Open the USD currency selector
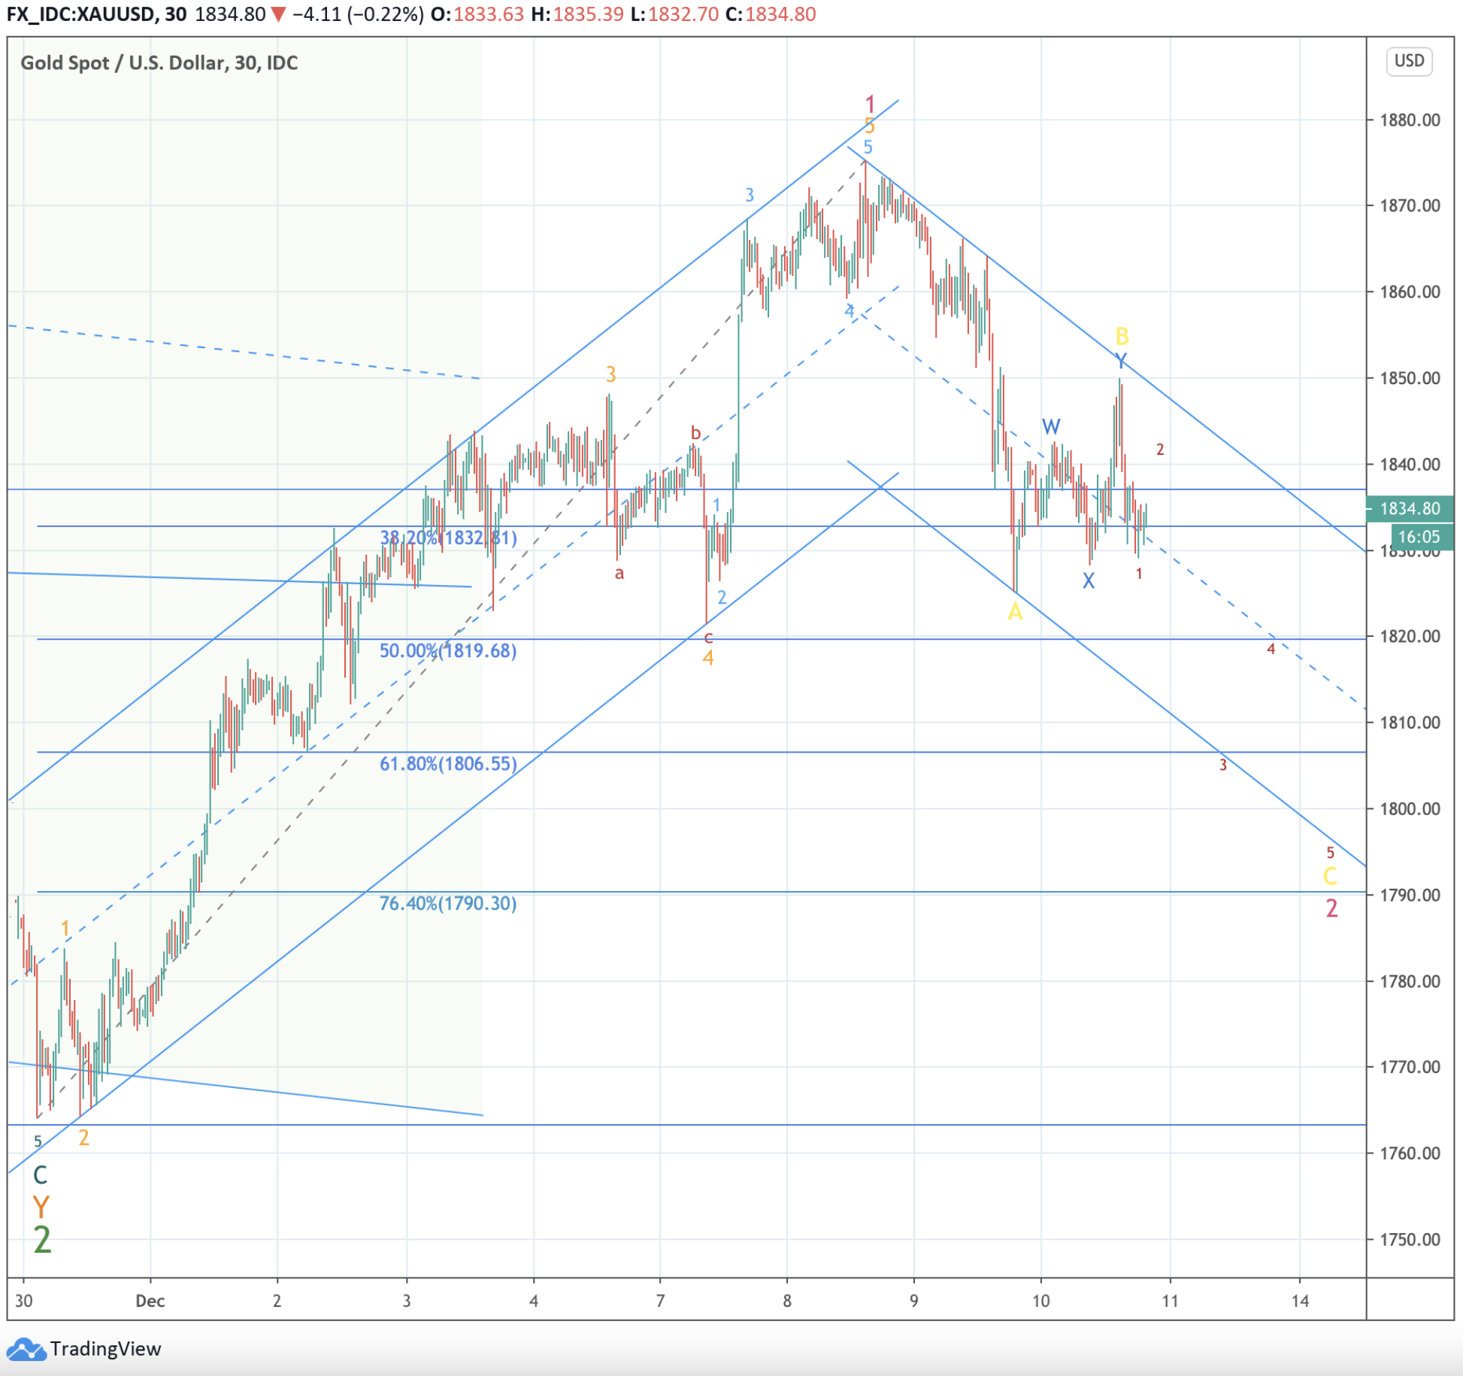The image size is (1463, 1376). click(1409, 61)
